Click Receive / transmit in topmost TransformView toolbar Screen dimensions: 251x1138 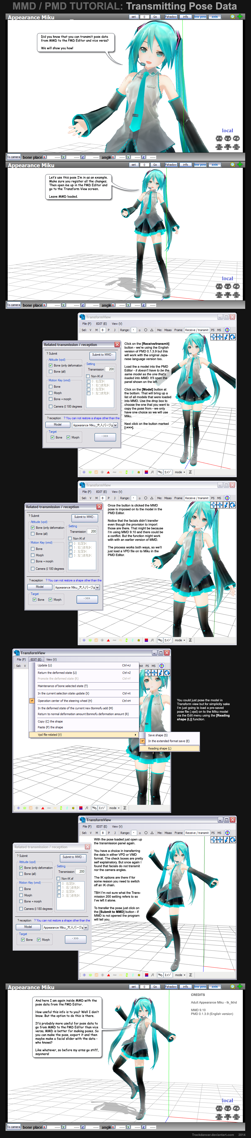(197, 330)
